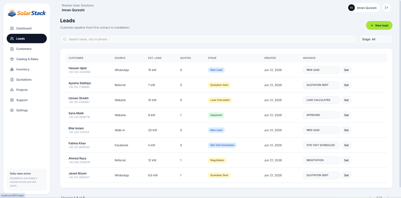Click the Leads people icon
The width and height of the screenshot is (401, 198).
[12, 39]
